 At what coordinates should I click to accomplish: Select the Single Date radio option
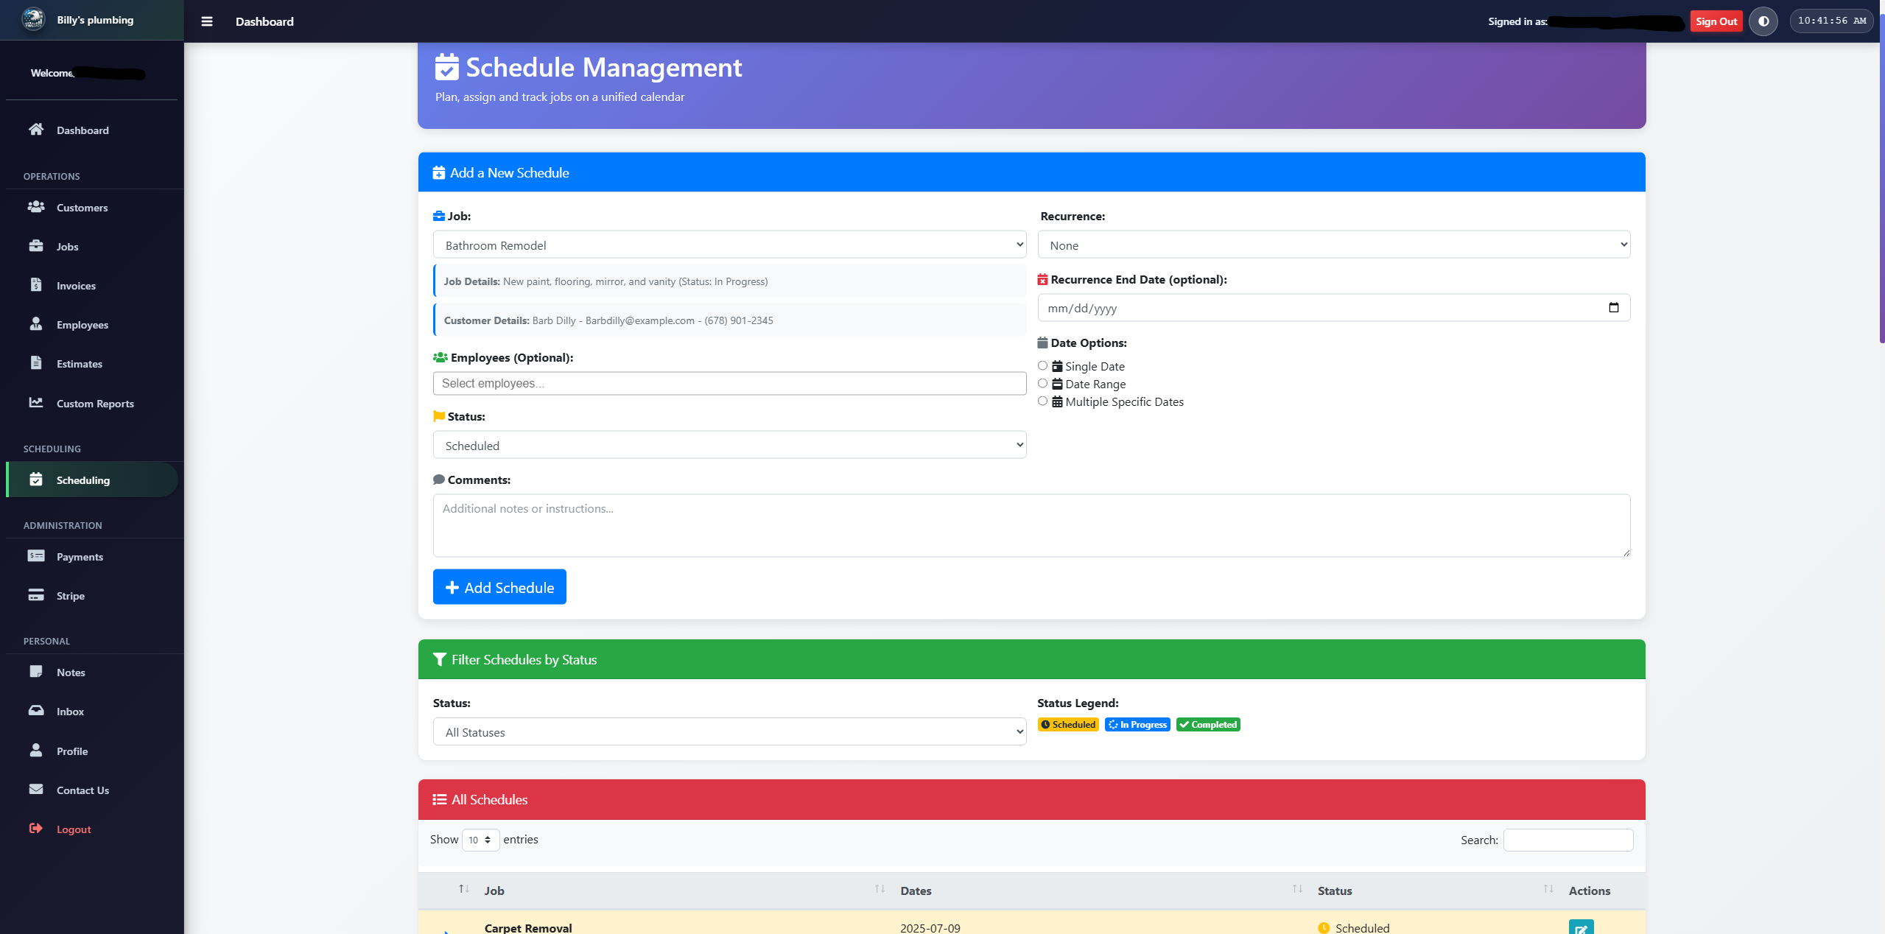[1042, 365]
